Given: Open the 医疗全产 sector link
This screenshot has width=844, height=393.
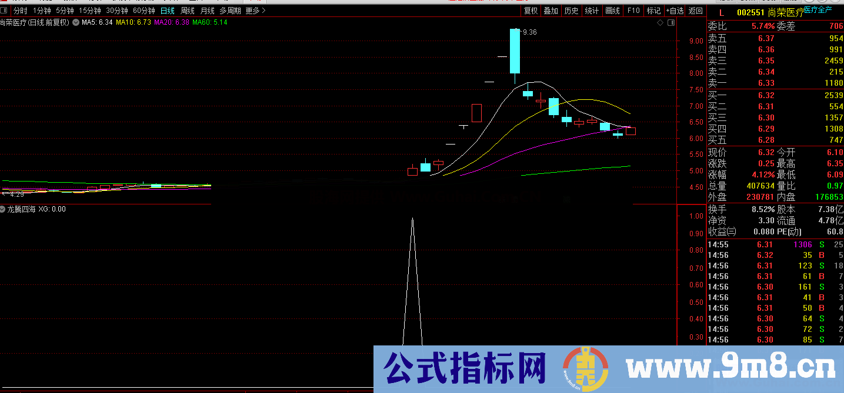Looking at the screenshot, I should pos(818,10).
